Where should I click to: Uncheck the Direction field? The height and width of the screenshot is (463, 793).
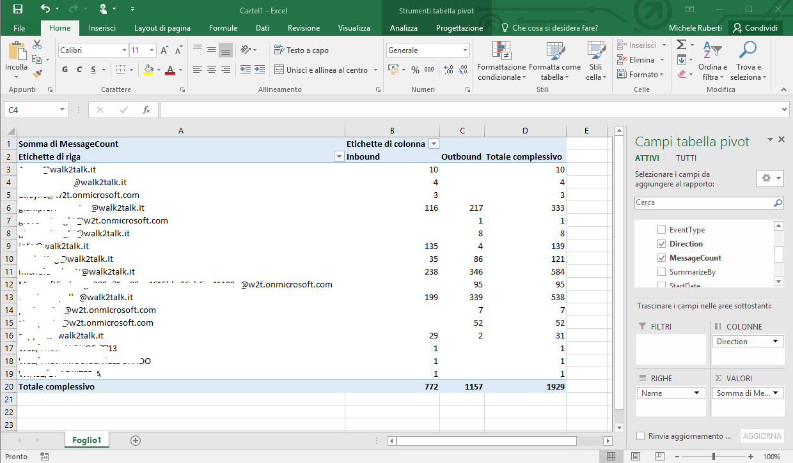pyautogui.click(x=662, y=244)
